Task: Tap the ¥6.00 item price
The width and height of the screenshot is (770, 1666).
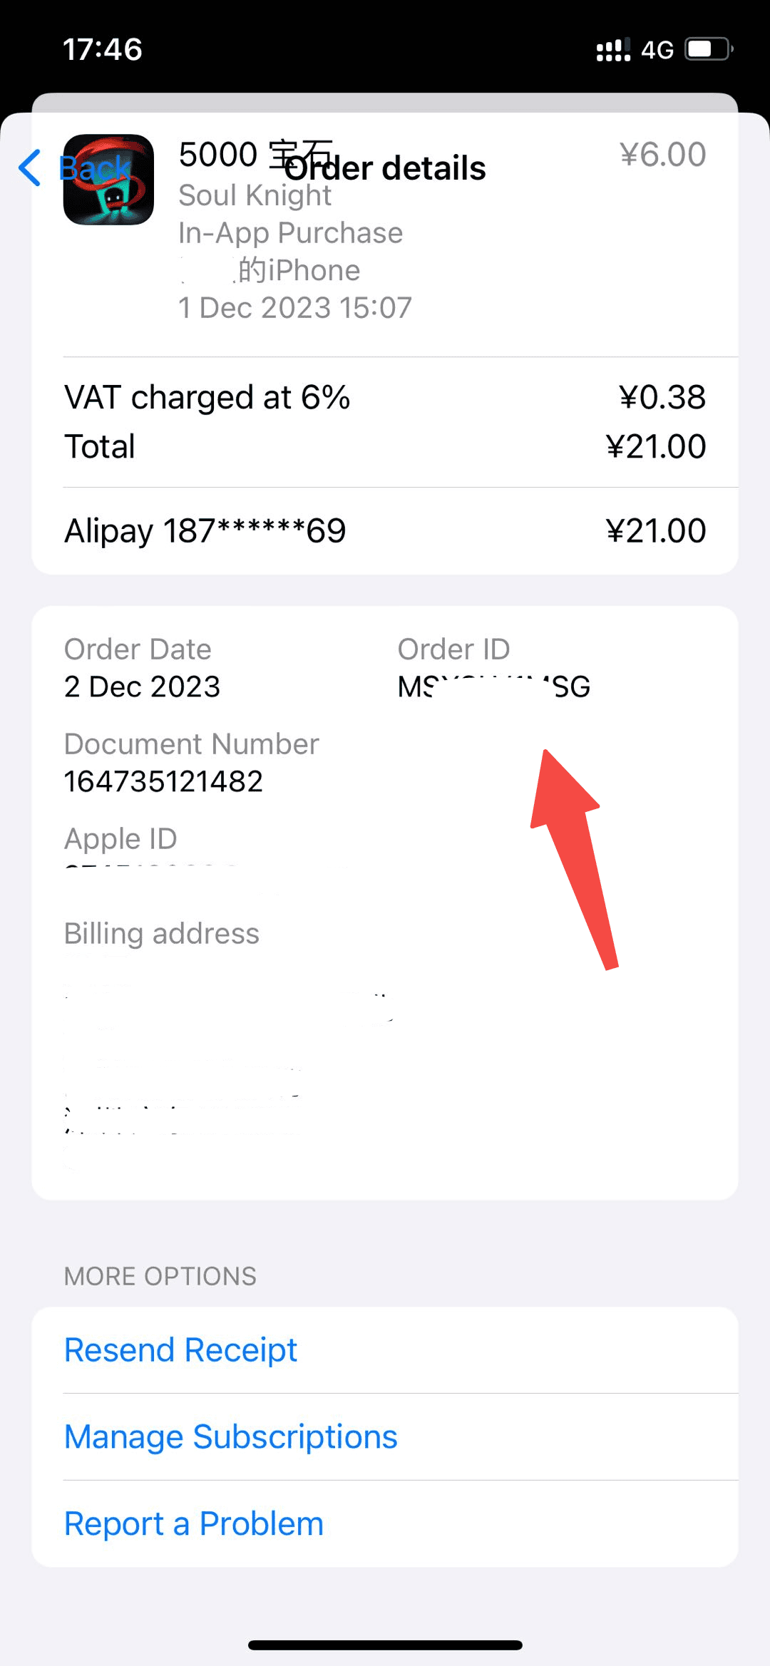Action: [x=662, y=154]
